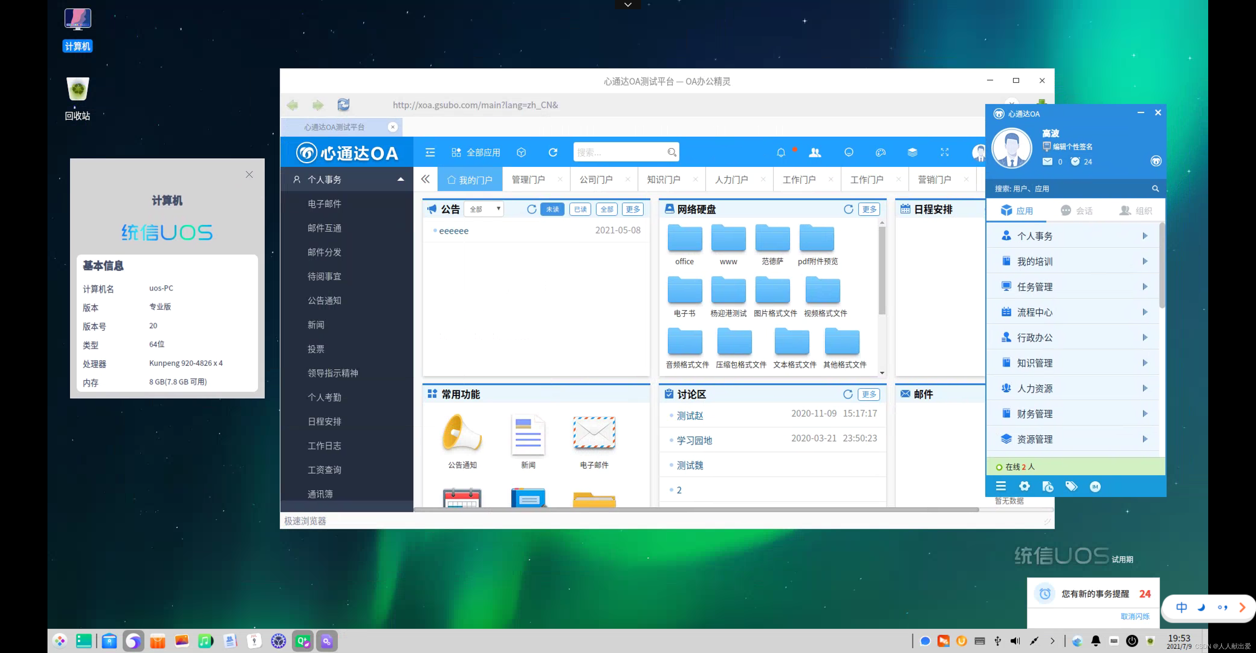Open 工作日志 in left sidebar
Screen dimensions: 1256x653
[324, 446]
